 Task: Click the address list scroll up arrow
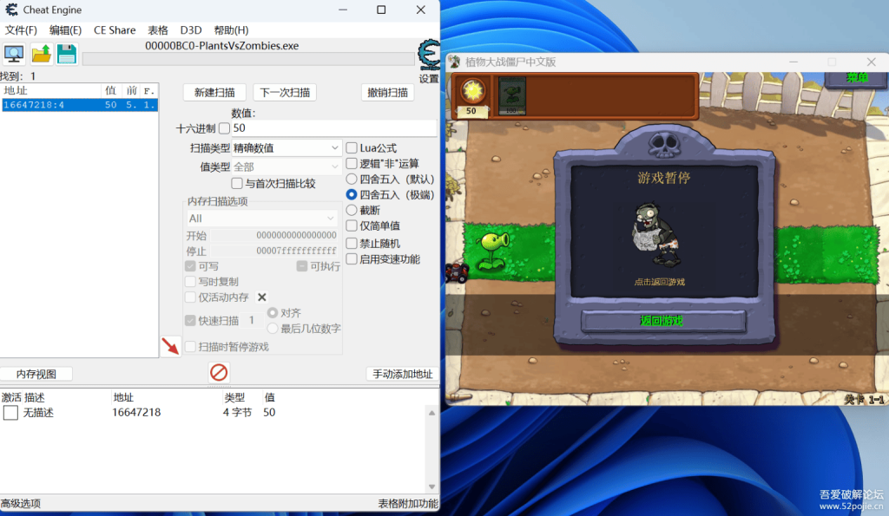432,414
